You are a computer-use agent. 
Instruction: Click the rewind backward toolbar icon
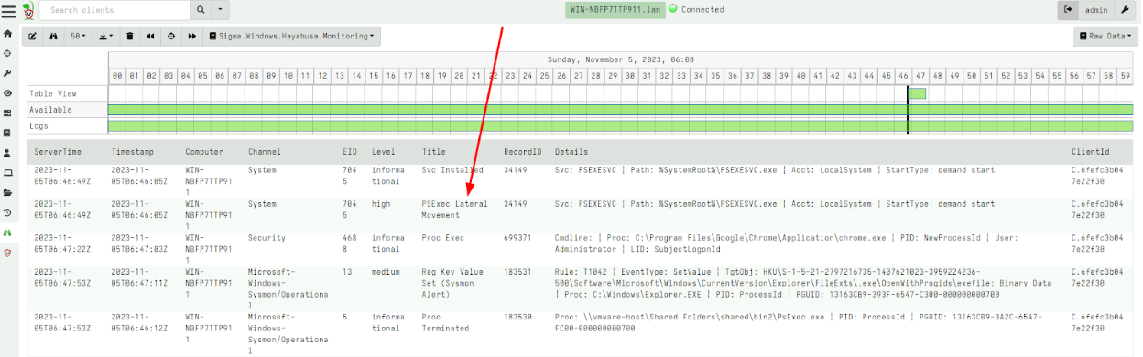click(x=150, y=37)
